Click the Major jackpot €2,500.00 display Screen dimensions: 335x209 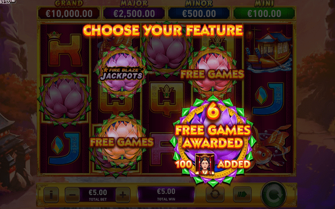[134, 13]
